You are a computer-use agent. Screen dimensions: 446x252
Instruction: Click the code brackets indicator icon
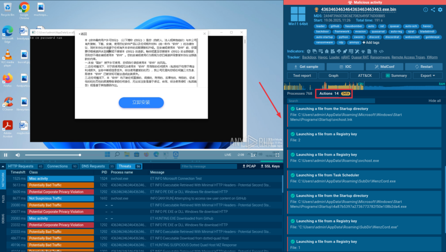[x=381, y=51]
